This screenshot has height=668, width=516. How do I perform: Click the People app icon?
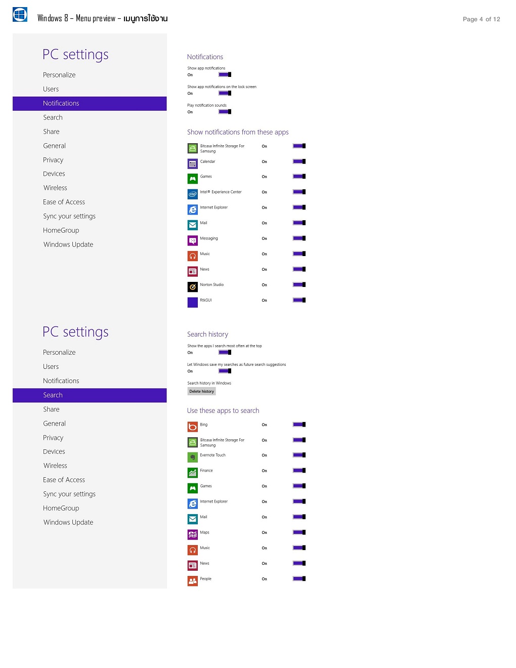tap(193, 581)
